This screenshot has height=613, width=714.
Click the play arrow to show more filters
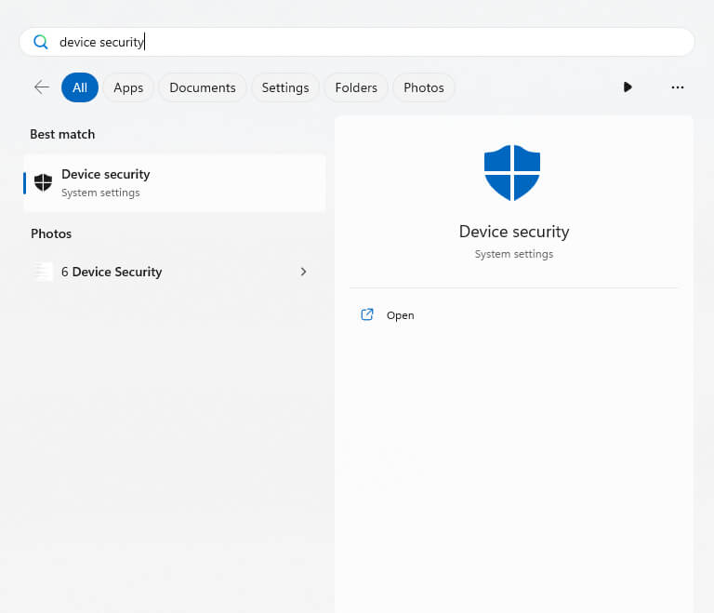point(628,87)
